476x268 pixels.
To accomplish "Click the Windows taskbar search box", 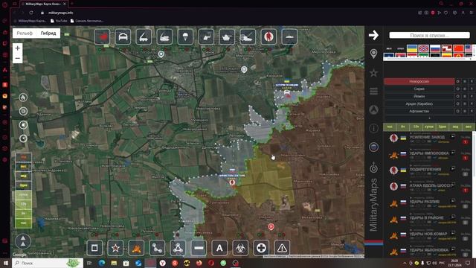I will point(48,263).
